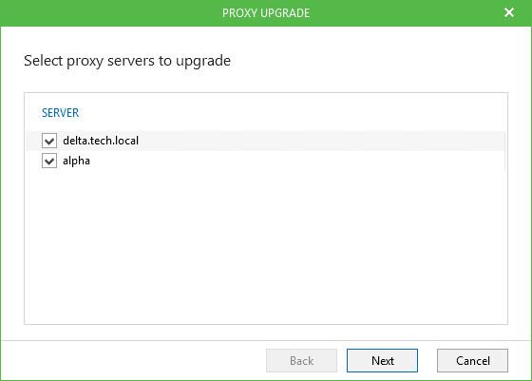Click the checkmark icon next to delta.tech.local
This screenshot has height=381, width=532.
tap(49, 141)
